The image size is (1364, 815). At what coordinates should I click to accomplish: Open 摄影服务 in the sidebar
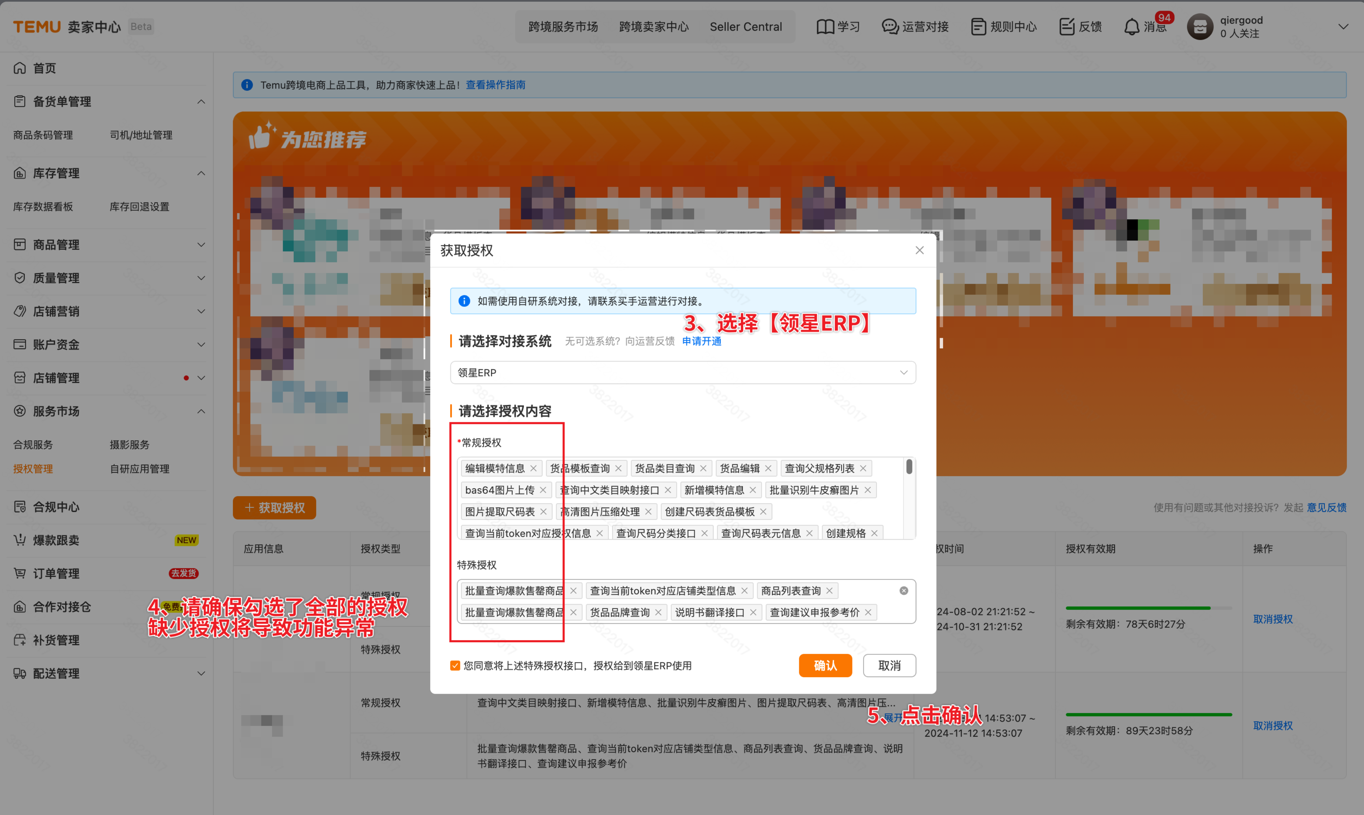[x=130, y=445]
